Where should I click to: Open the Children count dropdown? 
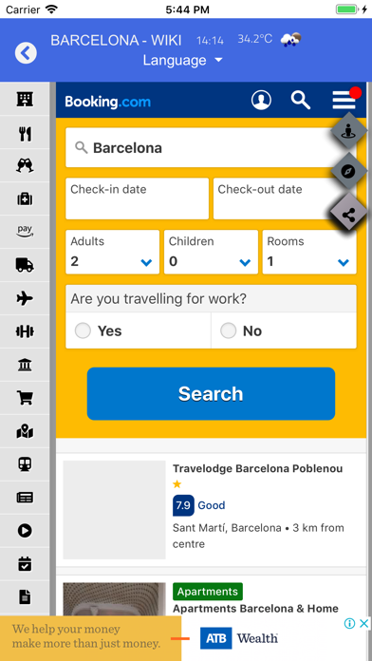(x=211, y=252)
